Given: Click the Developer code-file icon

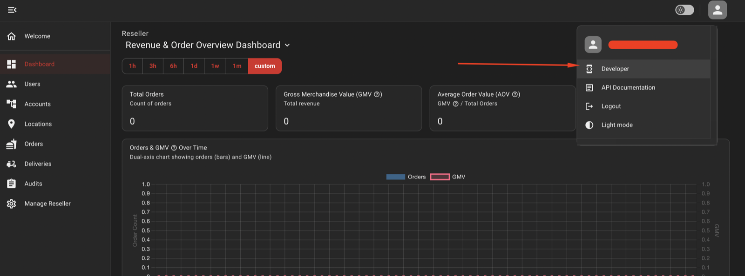Looking at the screenshot, I should [x=589, y=69].
